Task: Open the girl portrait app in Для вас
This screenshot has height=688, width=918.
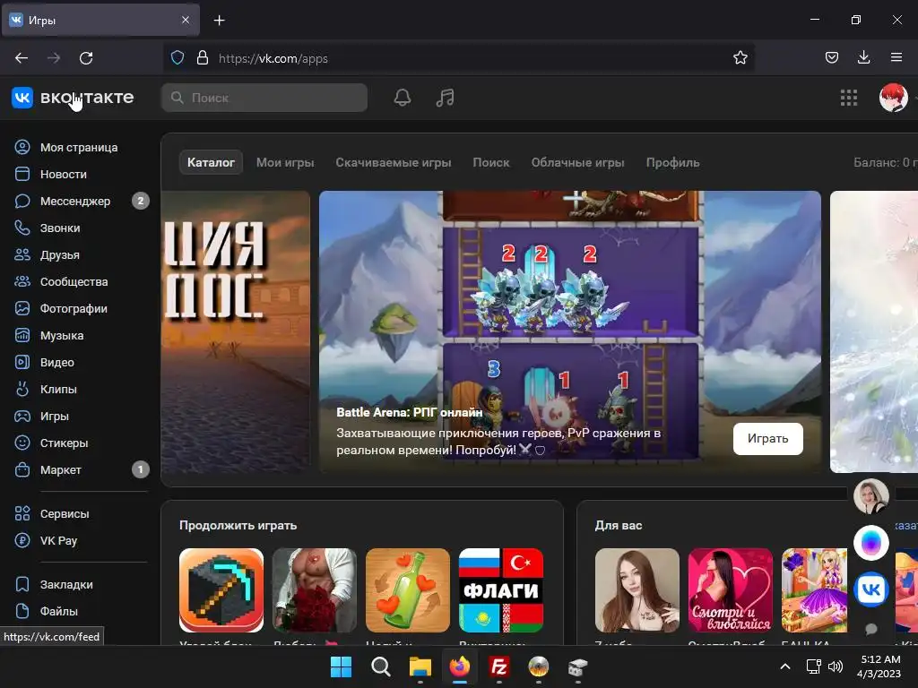Action: pos(637,590)
